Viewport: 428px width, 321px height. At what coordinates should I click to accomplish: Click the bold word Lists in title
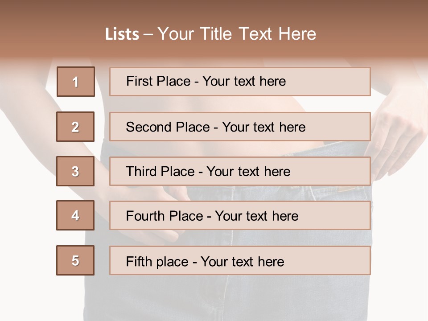pos(122,34)
